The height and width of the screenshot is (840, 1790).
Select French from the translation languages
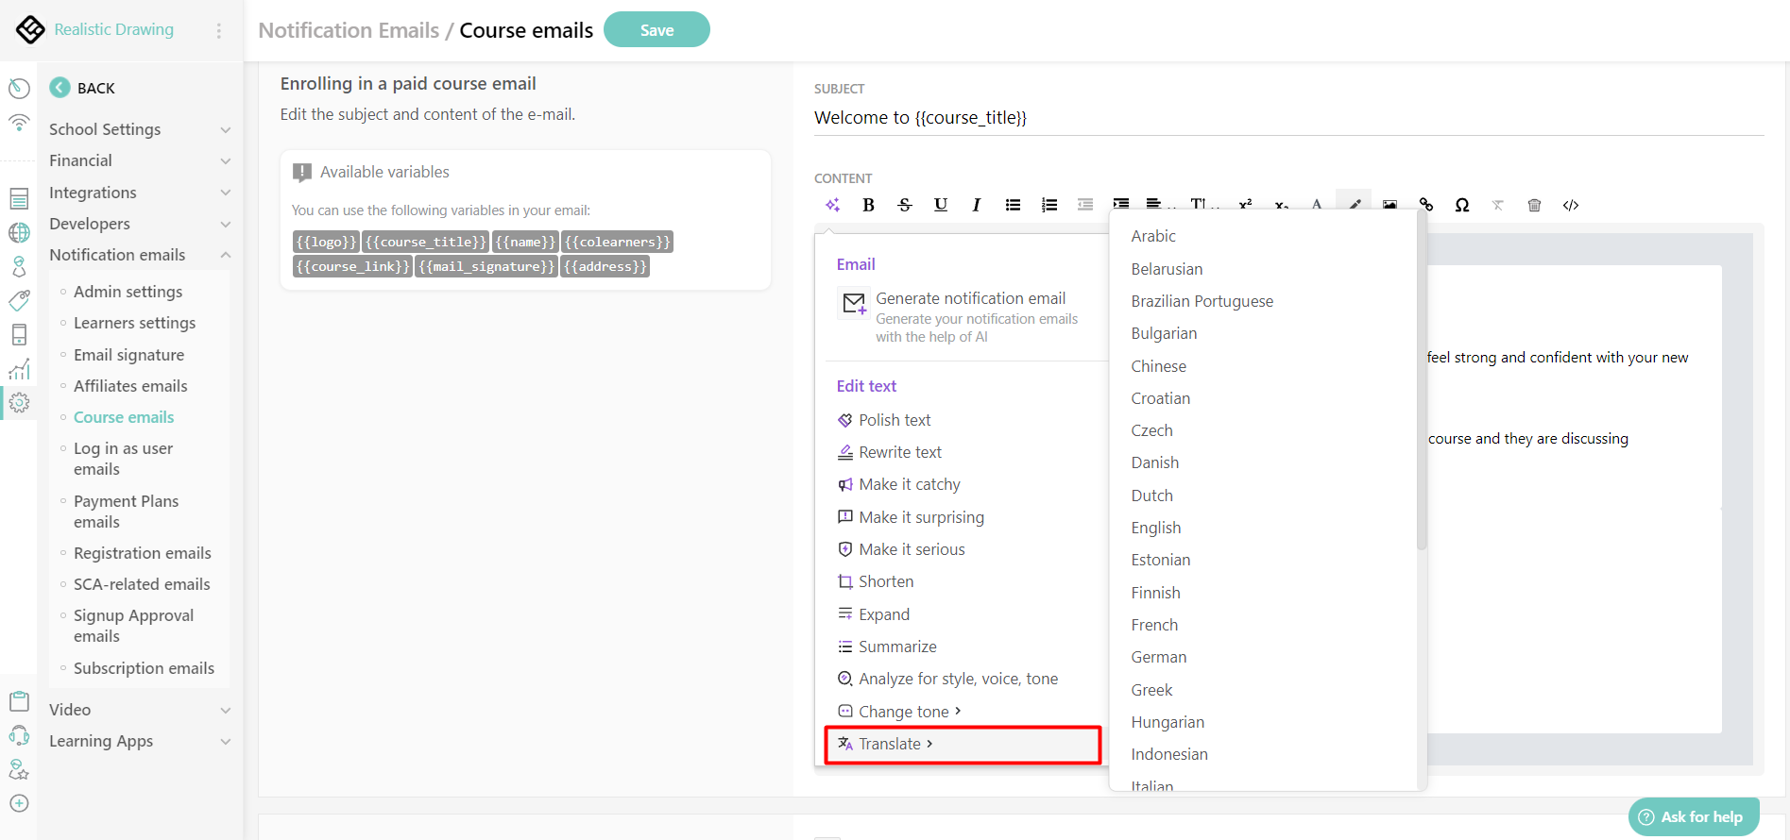(x=1154, y=625)
